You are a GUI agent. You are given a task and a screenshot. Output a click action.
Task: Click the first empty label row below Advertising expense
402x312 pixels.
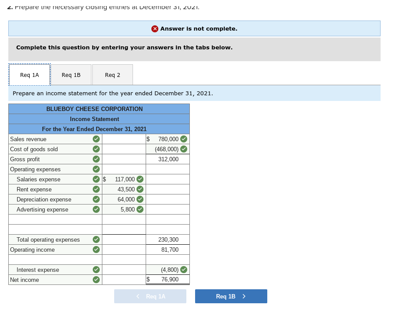[56, 219]
